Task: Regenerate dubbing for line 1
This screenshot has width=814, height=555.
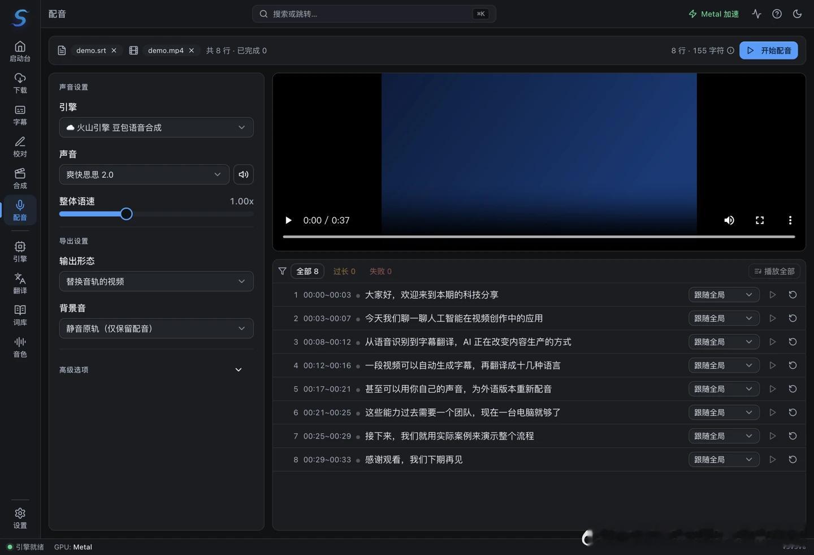Action: (x=793, y=295)
